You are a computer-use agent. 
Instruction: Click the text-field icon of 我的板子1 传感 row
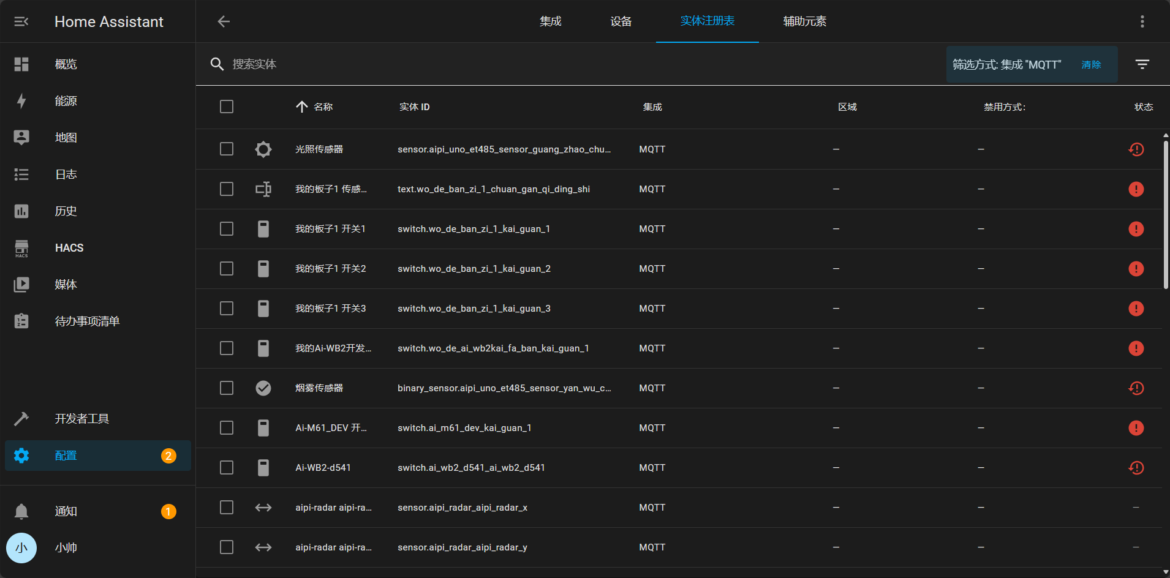click(x=263, y=189)
